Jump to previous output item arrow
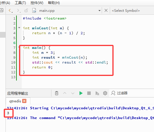 pyautogui.click(x=65, y=93)
